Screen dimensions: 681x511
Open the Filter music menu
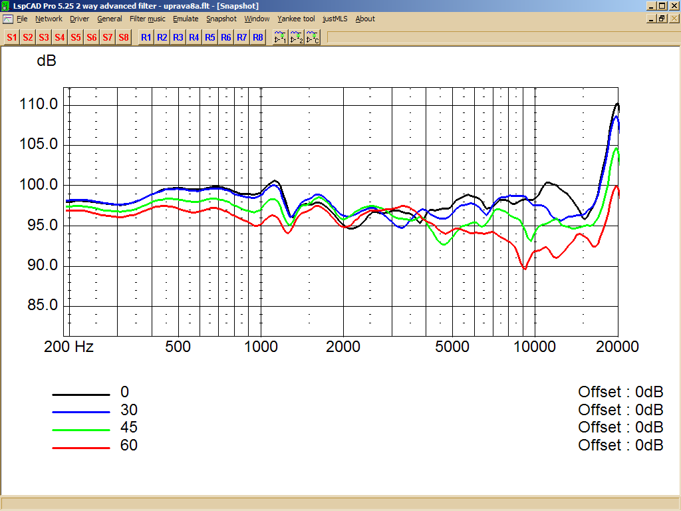147,19
